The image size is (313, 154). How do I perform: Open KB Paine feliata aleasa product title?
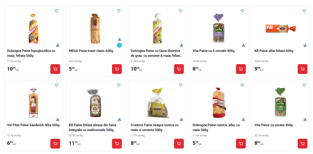click(92, 127)
